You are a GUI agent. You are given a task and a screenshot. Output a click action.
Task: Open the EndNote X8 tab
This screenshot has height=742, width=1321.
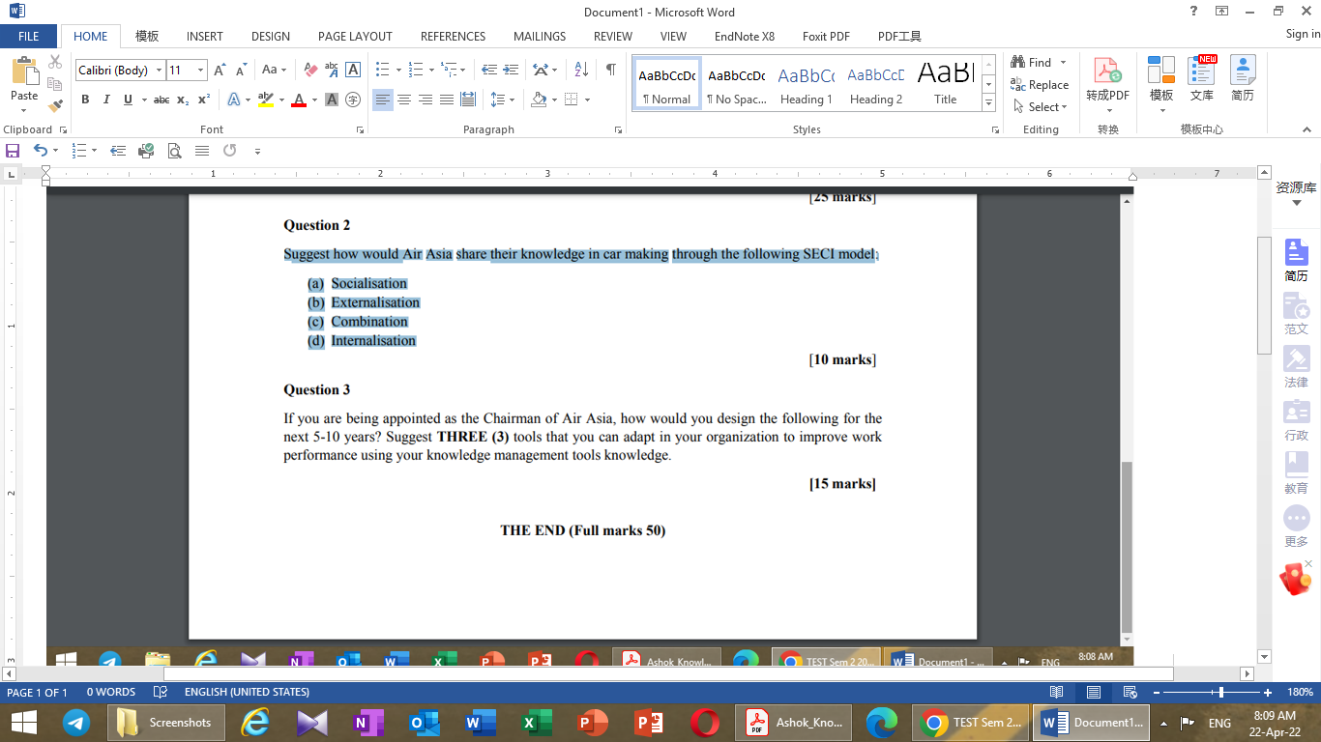(744, 36)
